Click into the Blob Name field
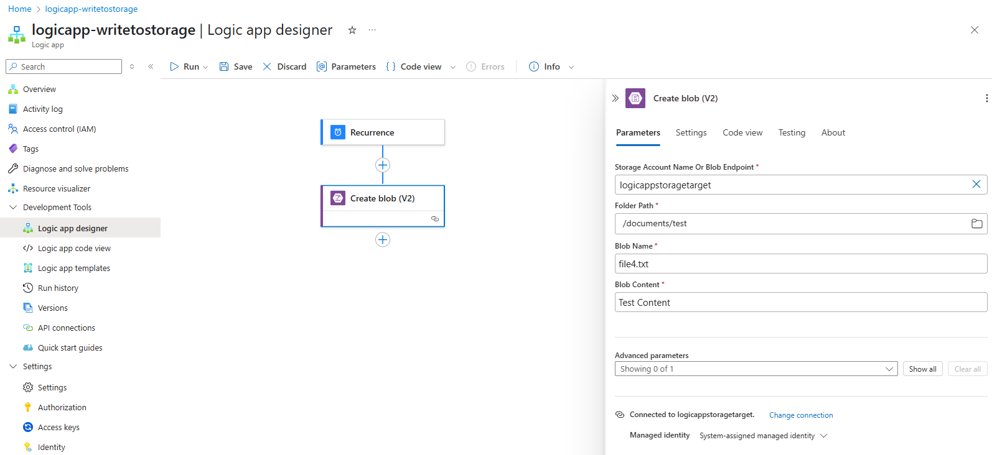The height and width of the screenshot is (455, 992). tap(800, 264)
